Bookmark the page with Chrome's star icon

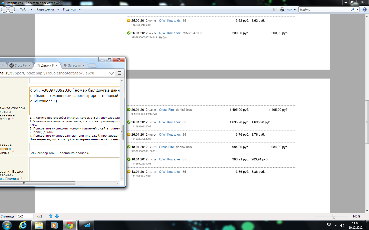111,73
